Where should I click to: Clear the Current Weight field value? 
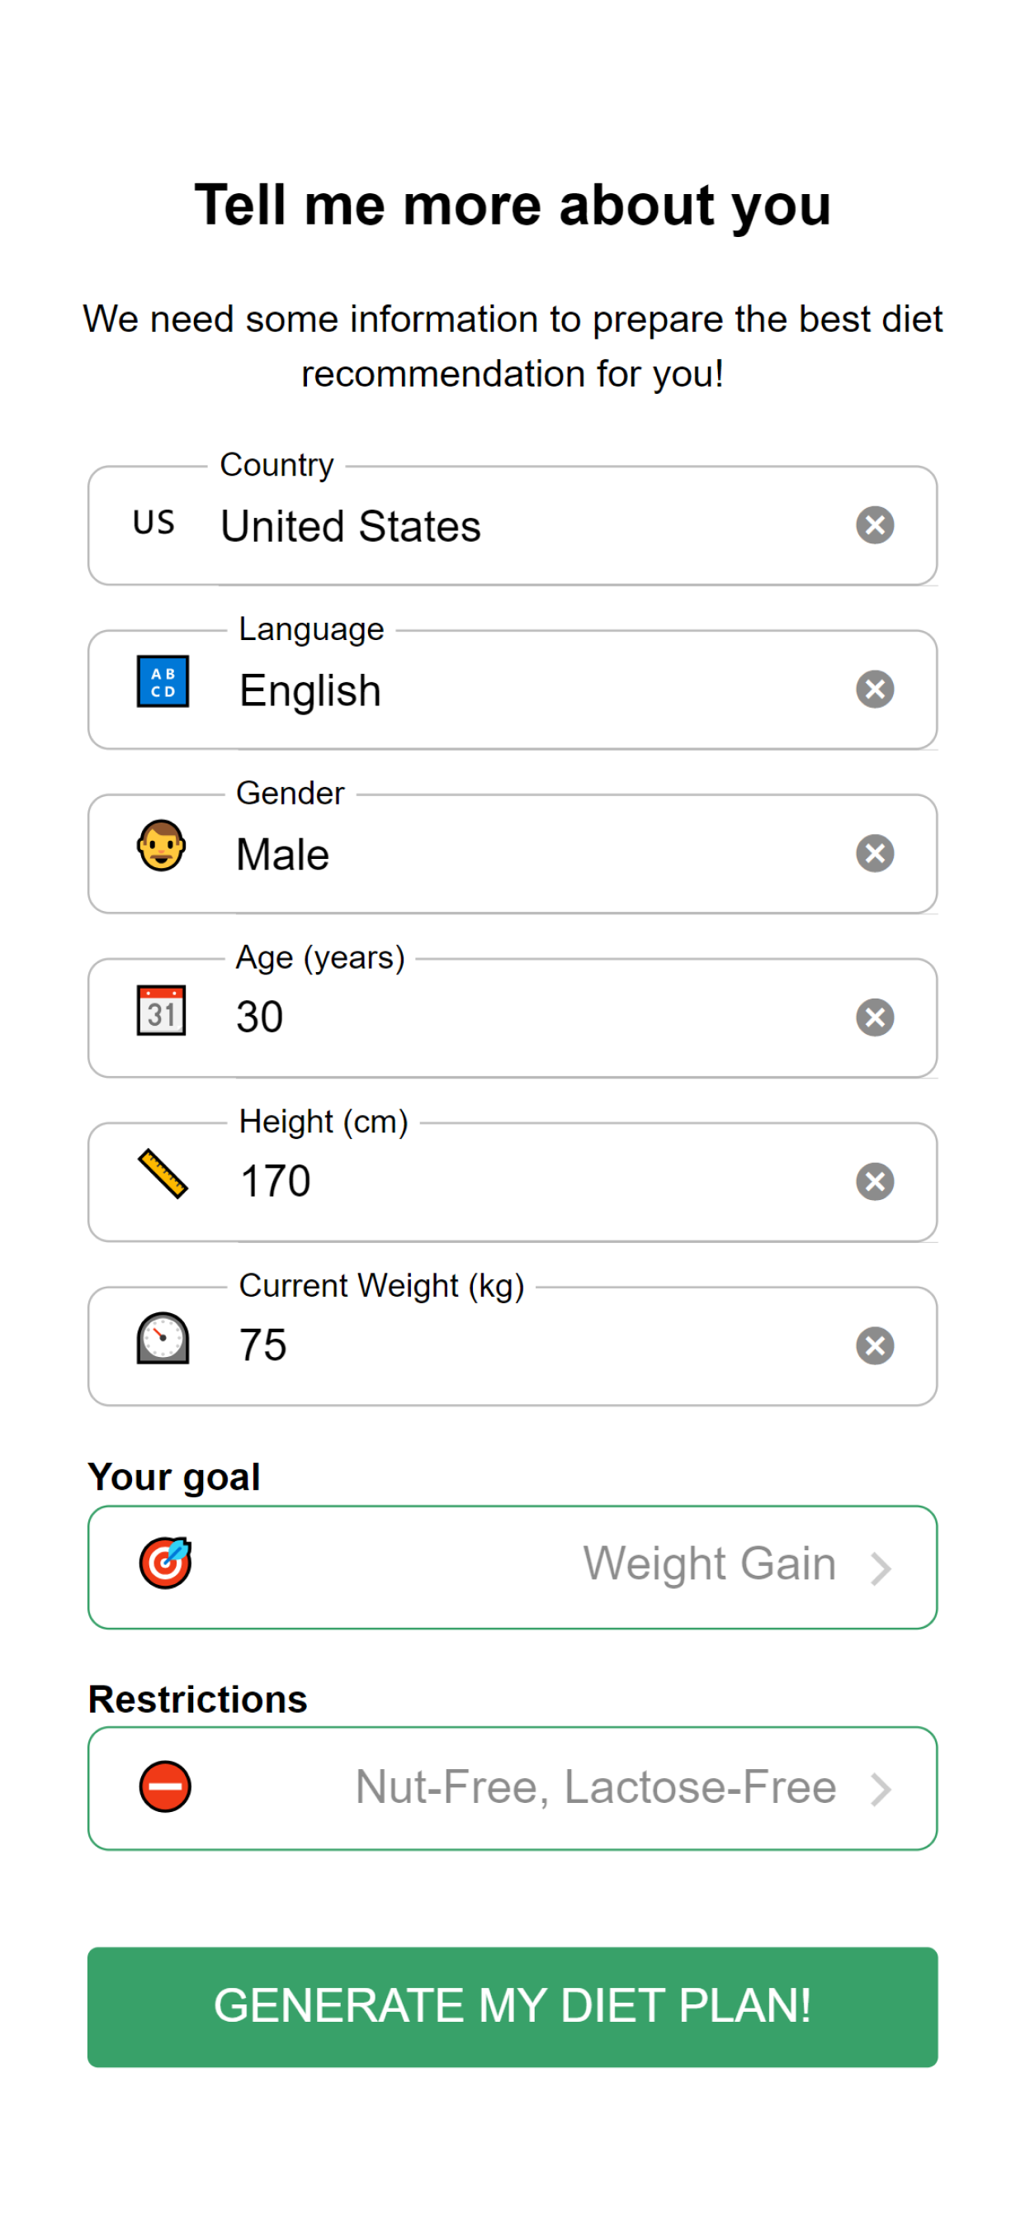(x=874, y=1346)
